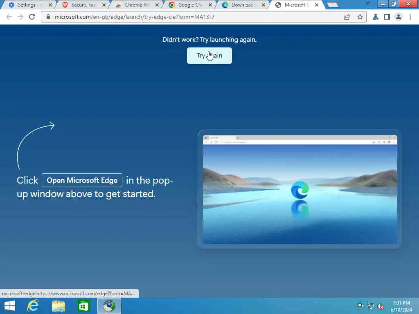Viewport: 419px width, 314px height.
Task: Click 'Didn't work? Try launching again.' text
Action: [209, 40]
